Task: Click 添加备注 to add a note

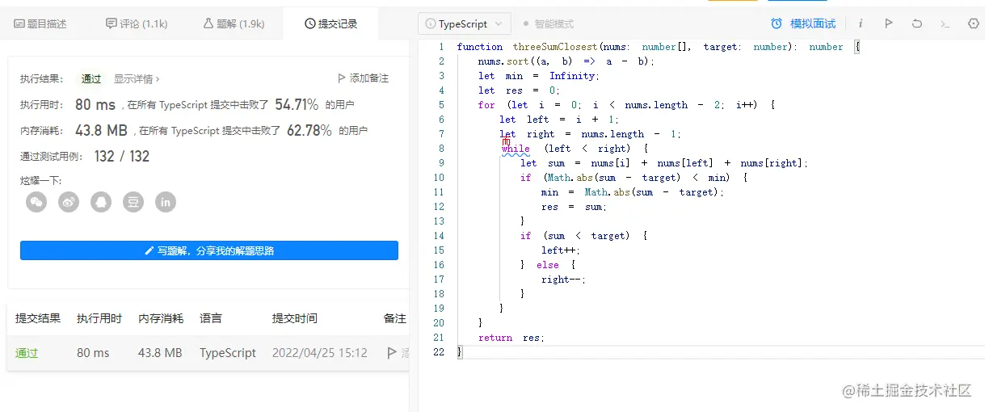Action: [363, 78]
